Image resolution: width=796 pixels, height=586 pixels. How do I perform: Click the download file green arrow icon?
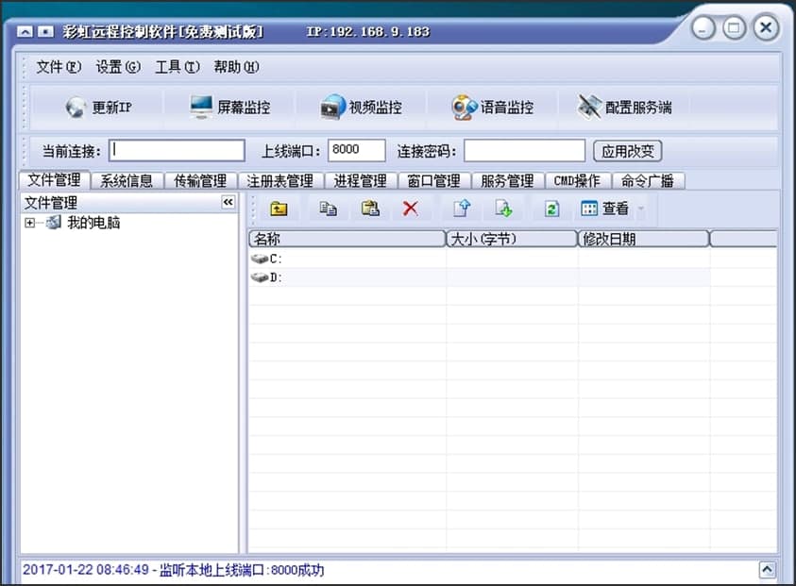503,209
